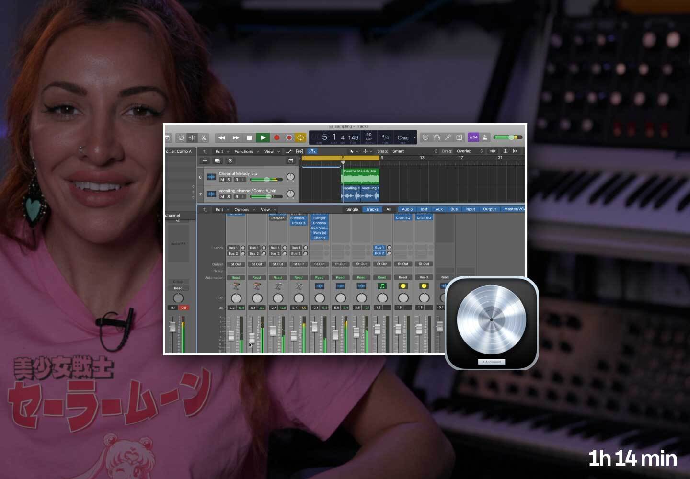The image size is (690, 479).
Task: Adjust the master volume slider in the control bar
Action: click(x=508, y=137)
